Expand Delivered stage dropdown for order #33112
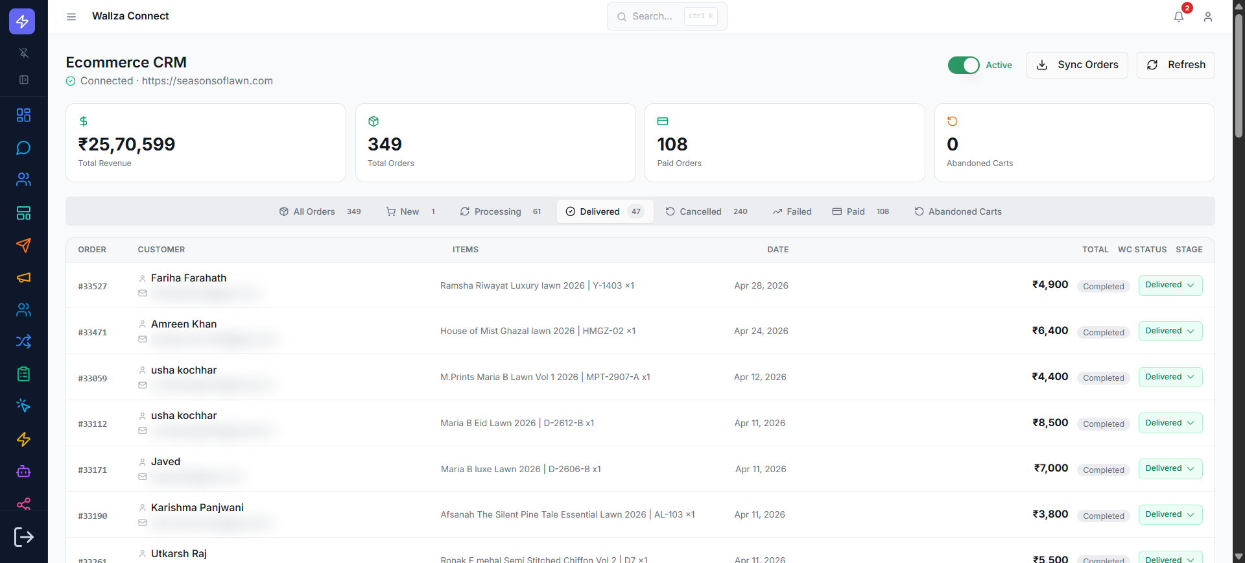The height and width of the screenshot is (563, 1245). (x=1170, y=423)
